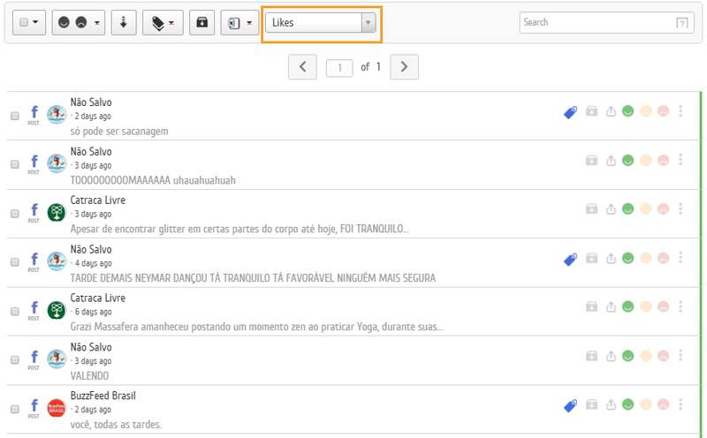Click the Search input field
Viewport: 707px width, 438px height.
point(596,23)
